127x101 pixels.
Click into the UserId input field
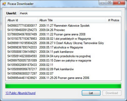coord(70,13)
